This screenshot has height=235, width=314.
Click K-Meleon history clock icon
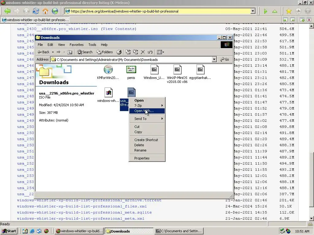coord(298,11)
